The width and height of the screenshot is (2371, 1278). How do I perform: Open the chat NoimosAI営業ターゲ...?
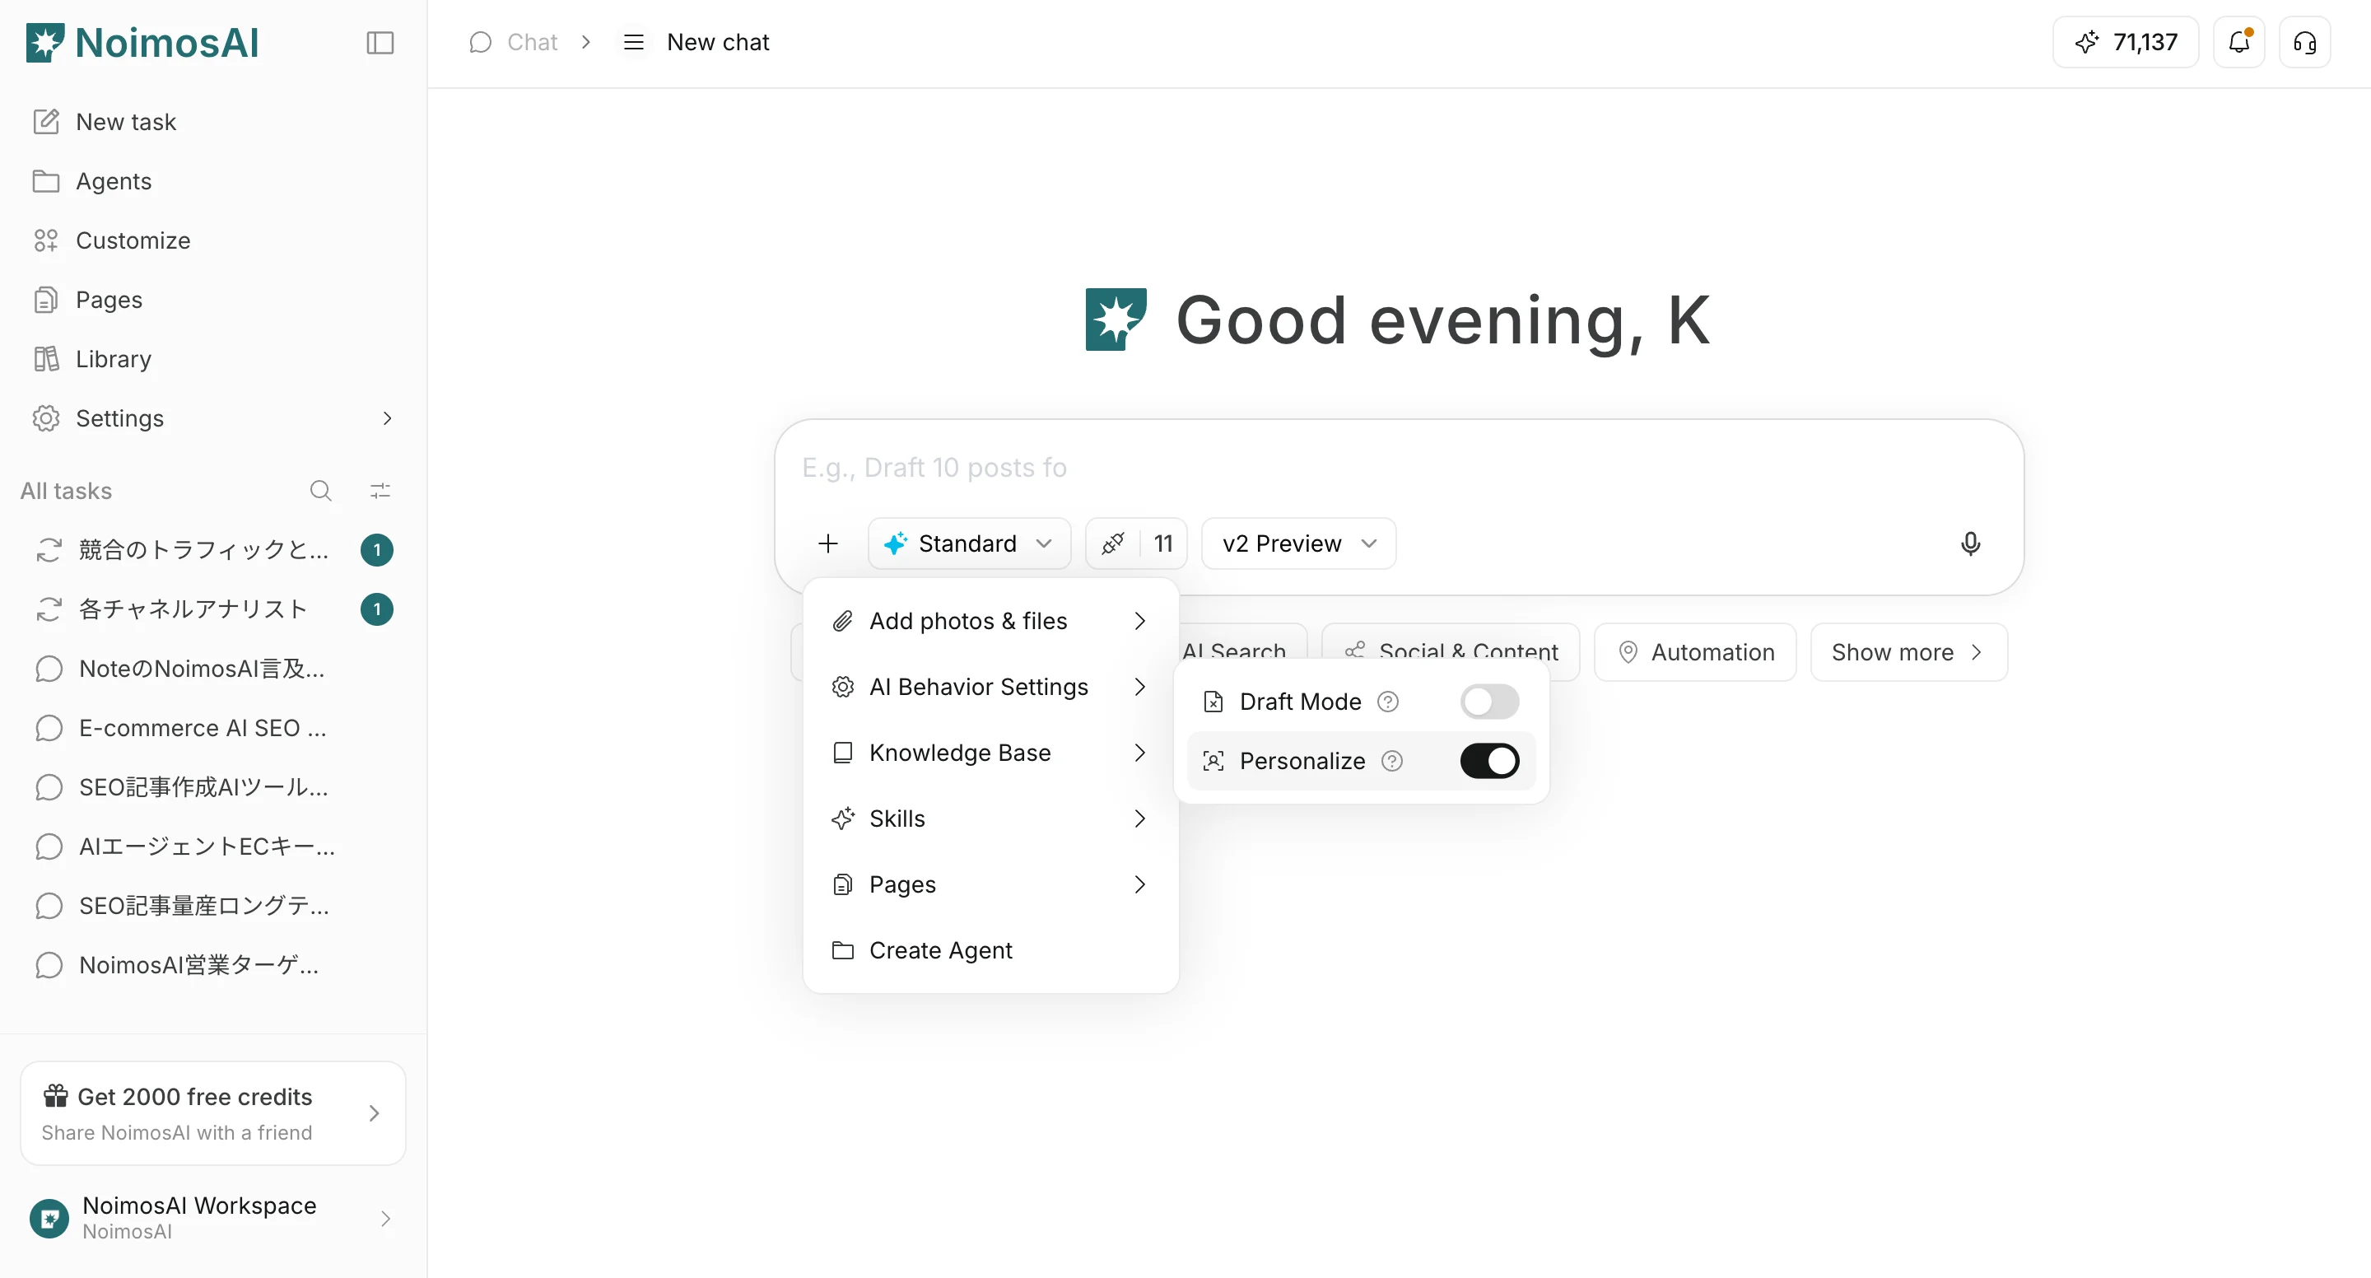tap(213, 965)
